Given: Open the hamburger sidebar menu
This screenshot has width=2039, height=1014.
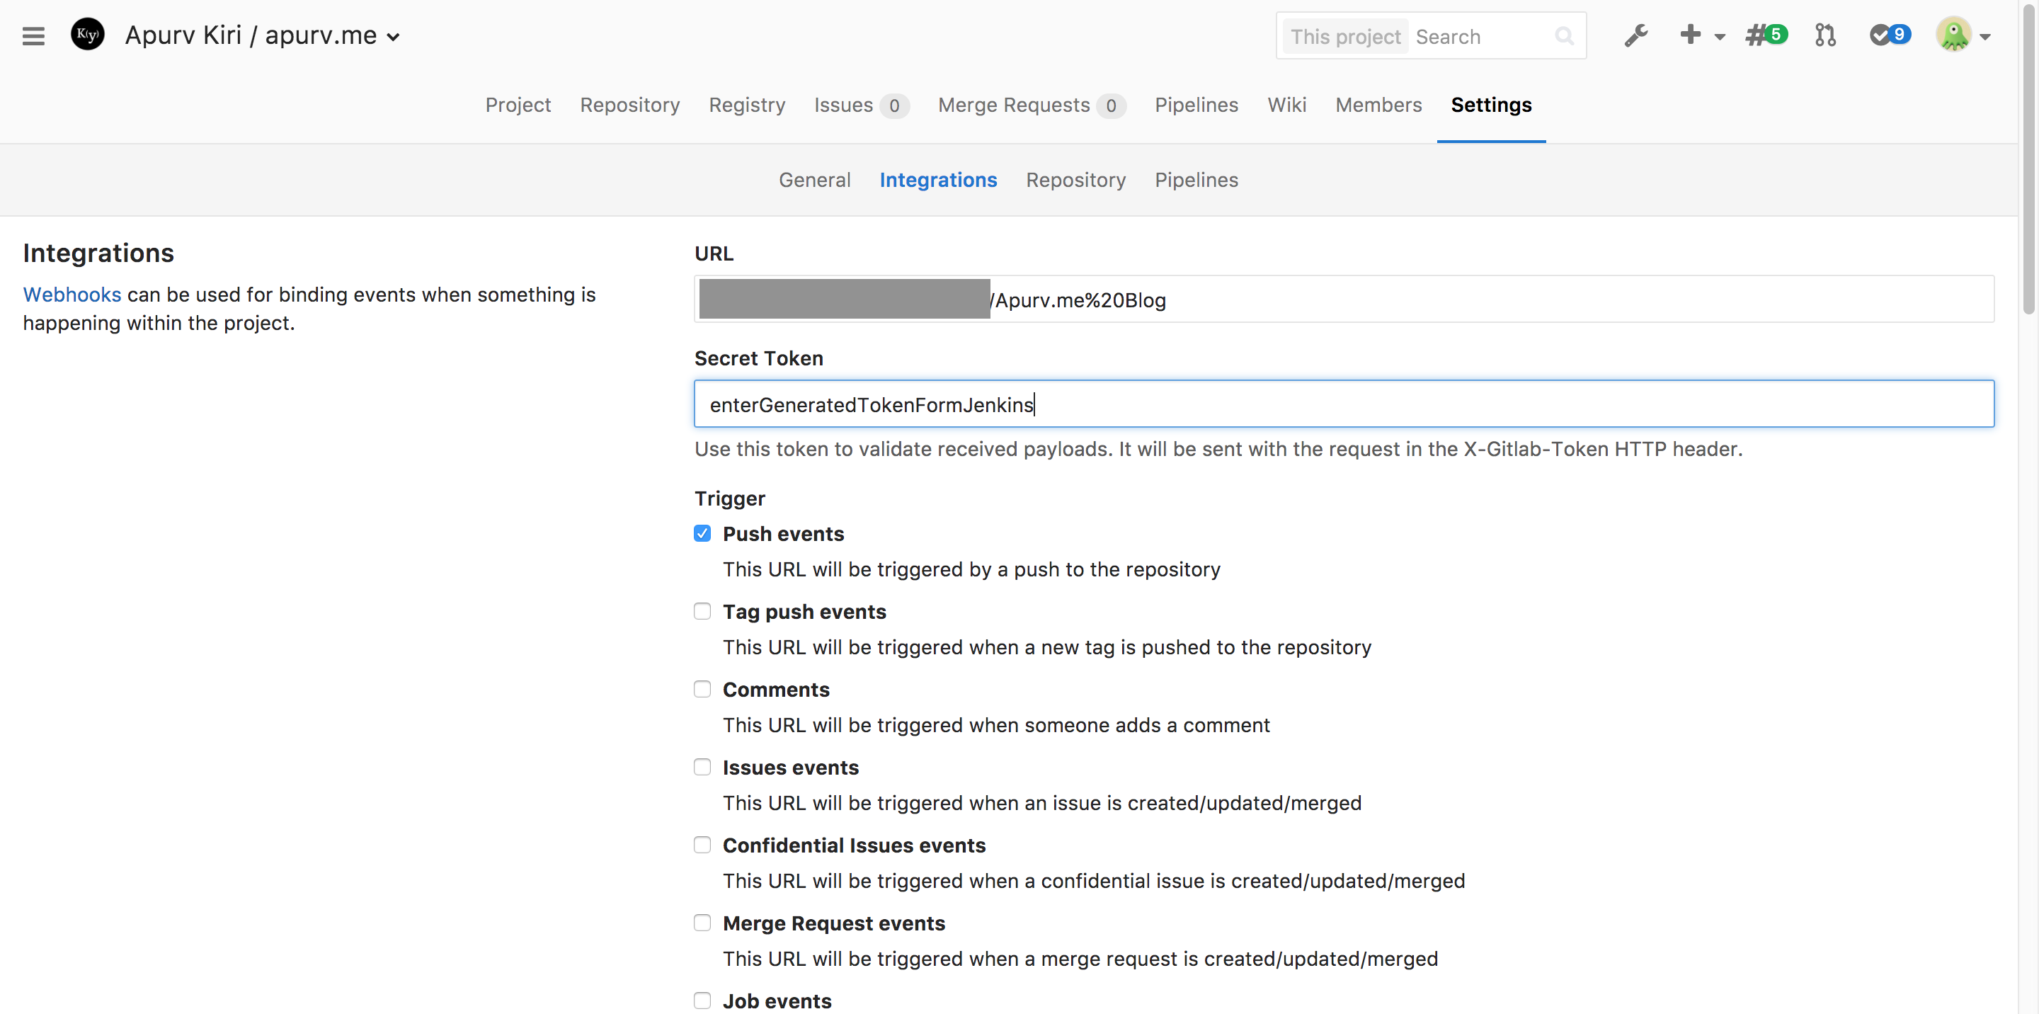Looking at the screenshot, I should pos(33,35).
